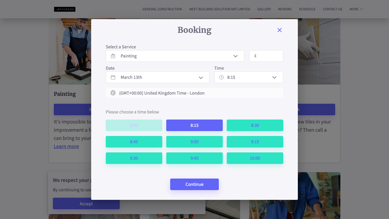Click the Continue button
Screen dimensions: 389x219
194,184
